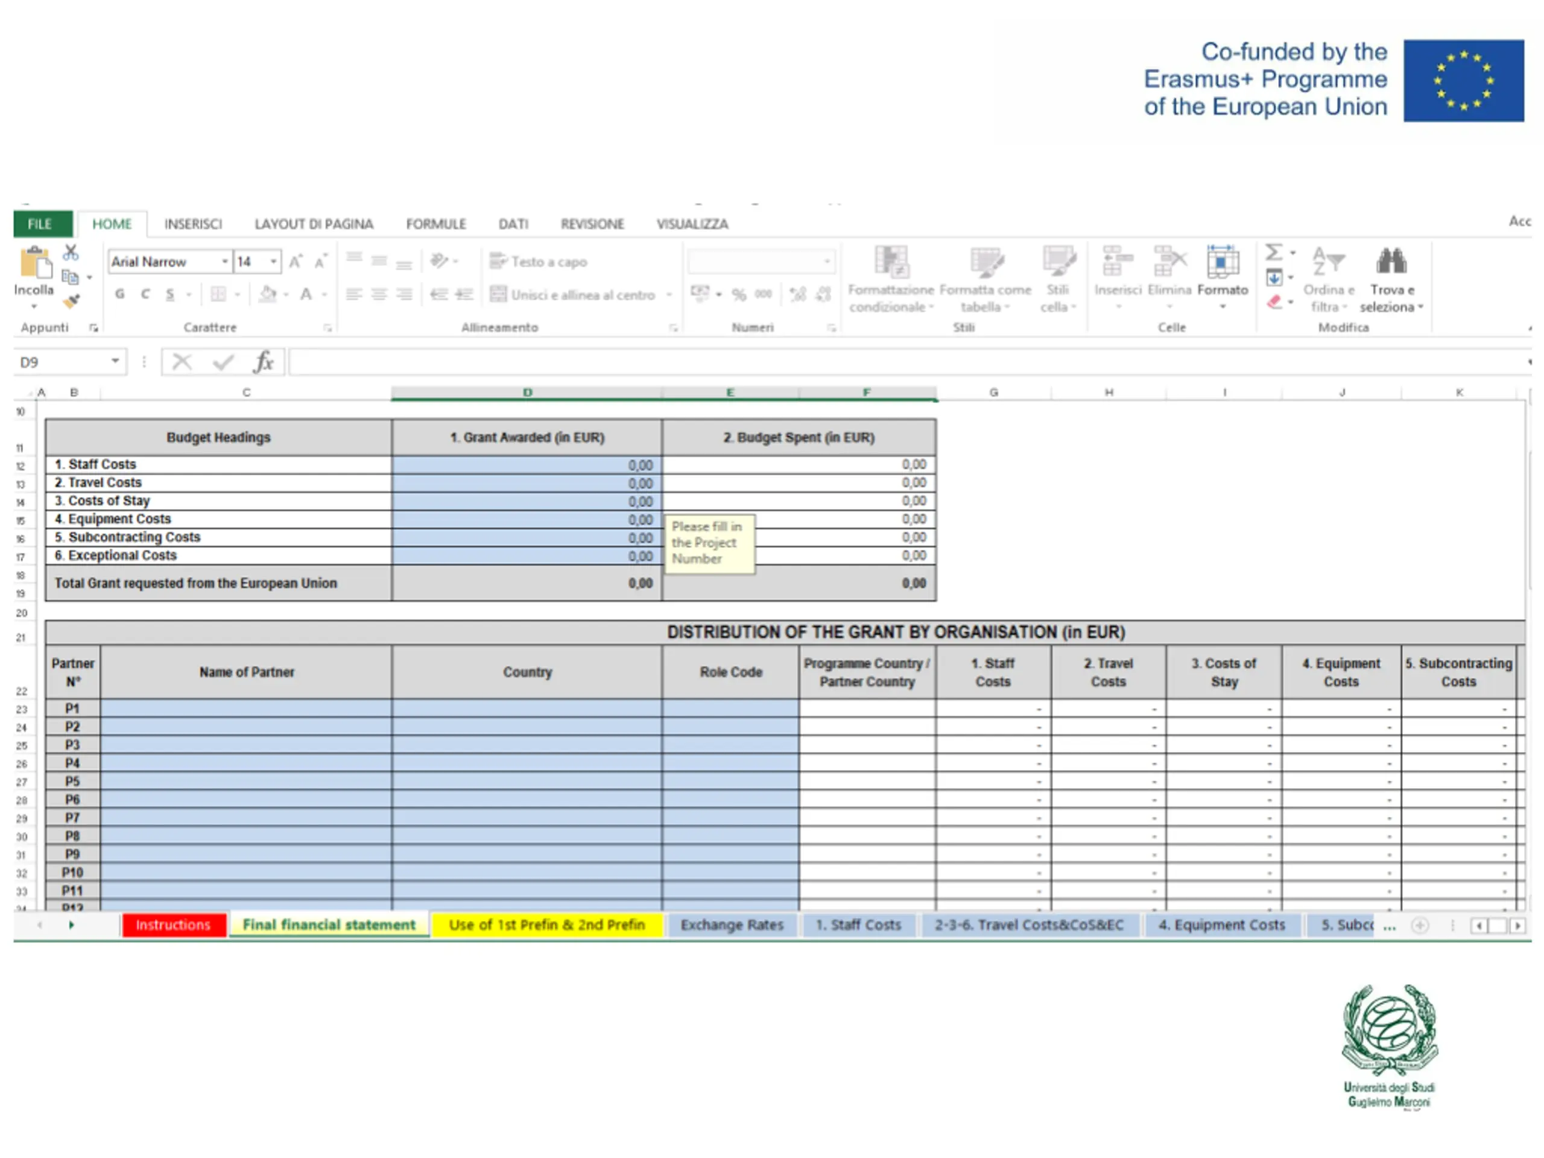Click the Name Box showing D9
Screen dimensions: 1544x1158
pyautogui.click(x=60, y=362)
